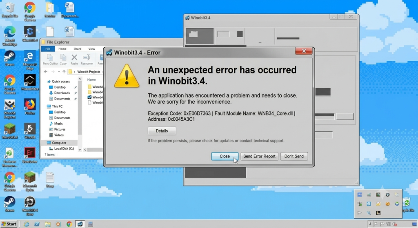Image resolution: width=418 pixels, height=228 pixels.
Task: Click the first ribbon icon left of Copy
Action: [50, 60]
